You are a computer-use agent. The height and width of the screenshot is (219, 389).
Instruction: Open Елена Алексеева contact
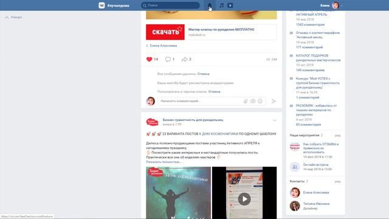click(x=316, y=192)
